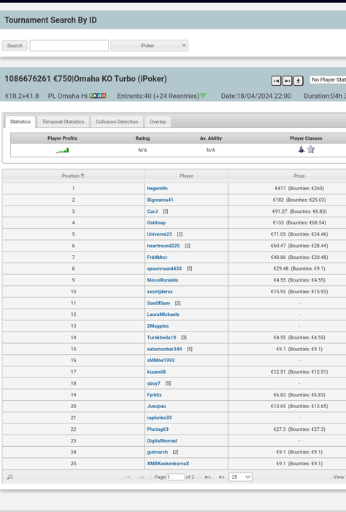Click the magnifier search icon in table footer
The width and height of the screenshot is (346, 512).
coord(9,477)
